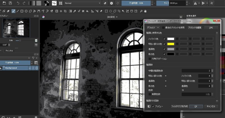Uncheck the 明るい部分の色 checkbox
The height and width of the screenshot is (118, 225).
164,44
